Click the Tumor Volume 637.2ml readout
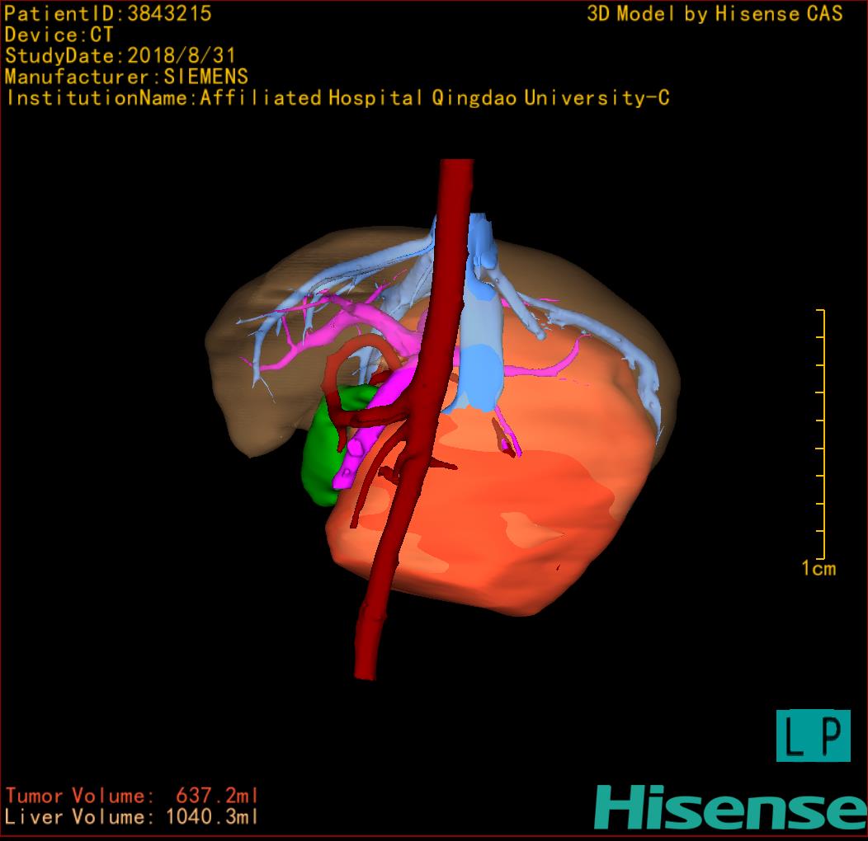Viewport: 868px width, 841px height. pyautogui.click(x=132, y=796)
